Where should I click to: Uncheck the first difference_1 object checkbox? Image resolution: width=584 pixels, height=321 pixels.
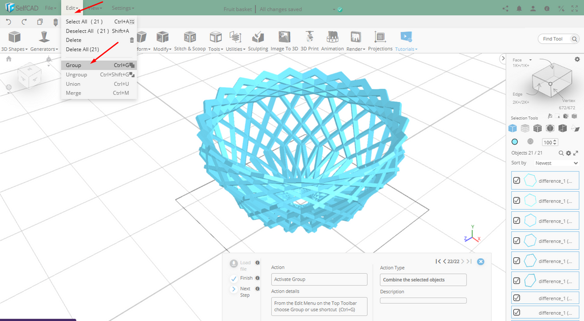517,180
